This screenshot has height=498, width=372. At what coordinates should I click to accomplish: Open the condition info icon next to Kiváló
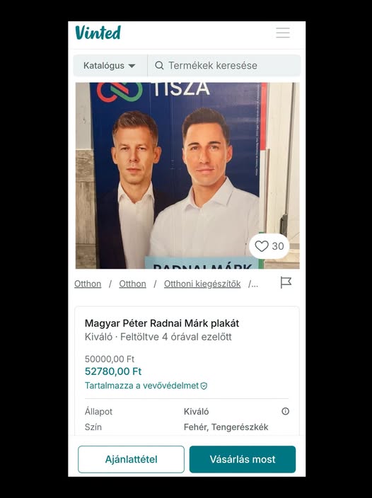[x=285, y=411]
